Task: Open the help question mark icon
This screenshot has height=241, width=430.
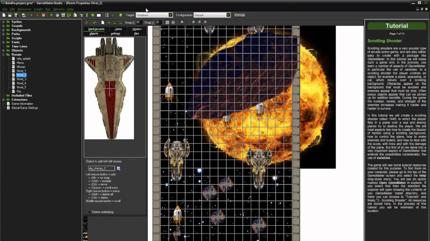Action: pos(120,15)
